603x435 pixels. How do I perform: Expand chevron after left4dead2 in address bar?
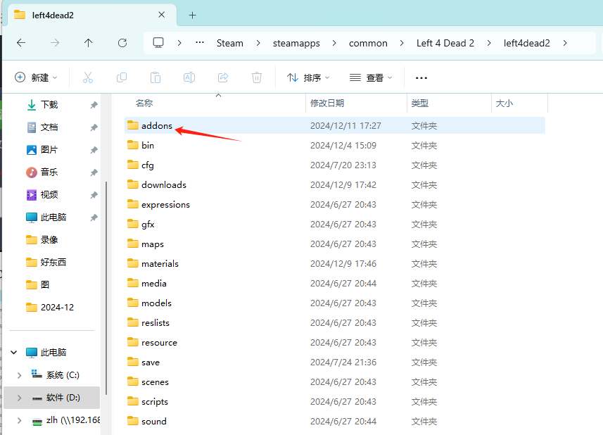pos(564,43)
